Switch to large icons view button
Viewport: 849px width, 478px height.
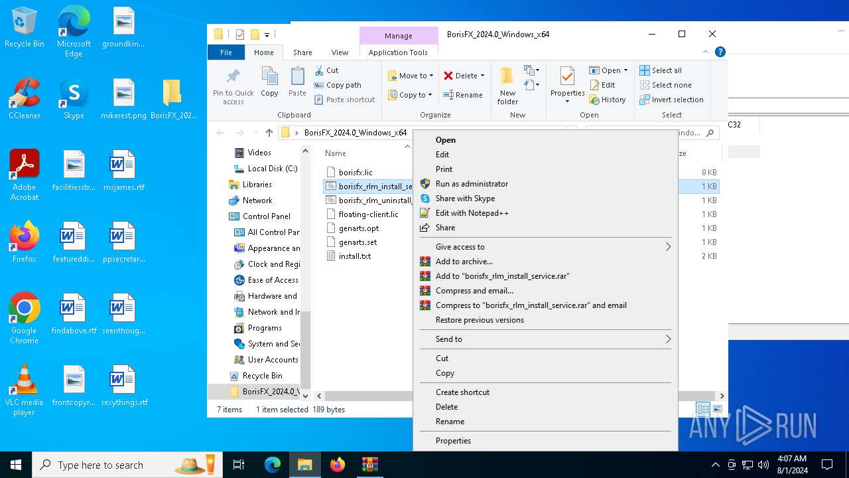718,410
